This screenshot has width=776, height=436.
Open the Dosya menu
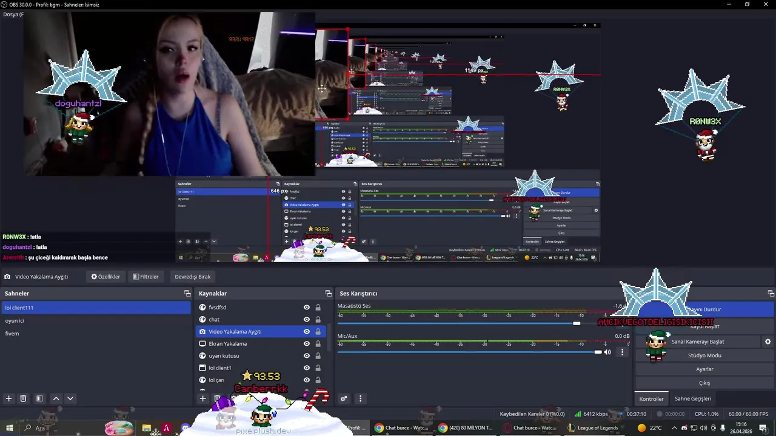13,14
